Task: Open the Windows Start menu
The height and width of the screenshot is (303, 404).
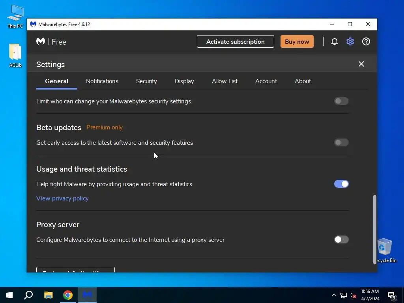Action: [x=9, y=295]
